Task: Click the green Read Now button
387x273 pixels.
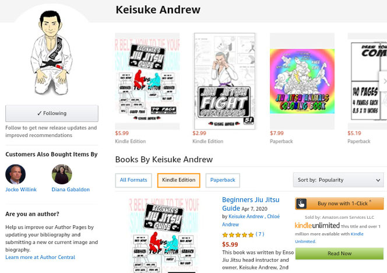Action: [x=339, y=254]
